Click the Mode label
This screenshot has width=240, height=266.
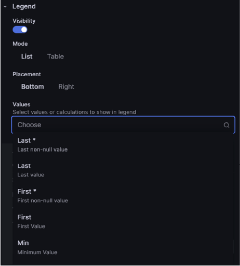tap(20, 44)
